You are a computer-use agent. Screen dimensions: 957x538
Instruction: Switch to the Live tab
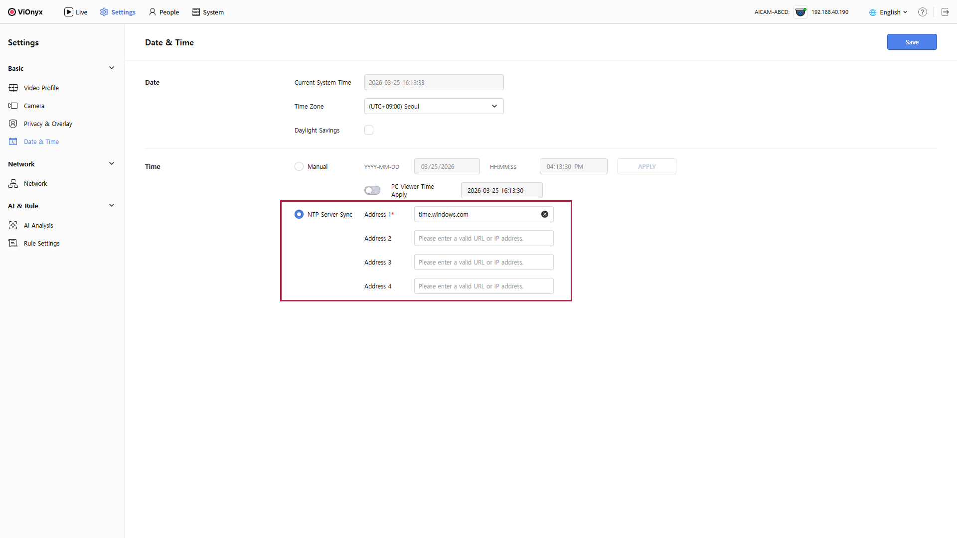coord(76,12)
